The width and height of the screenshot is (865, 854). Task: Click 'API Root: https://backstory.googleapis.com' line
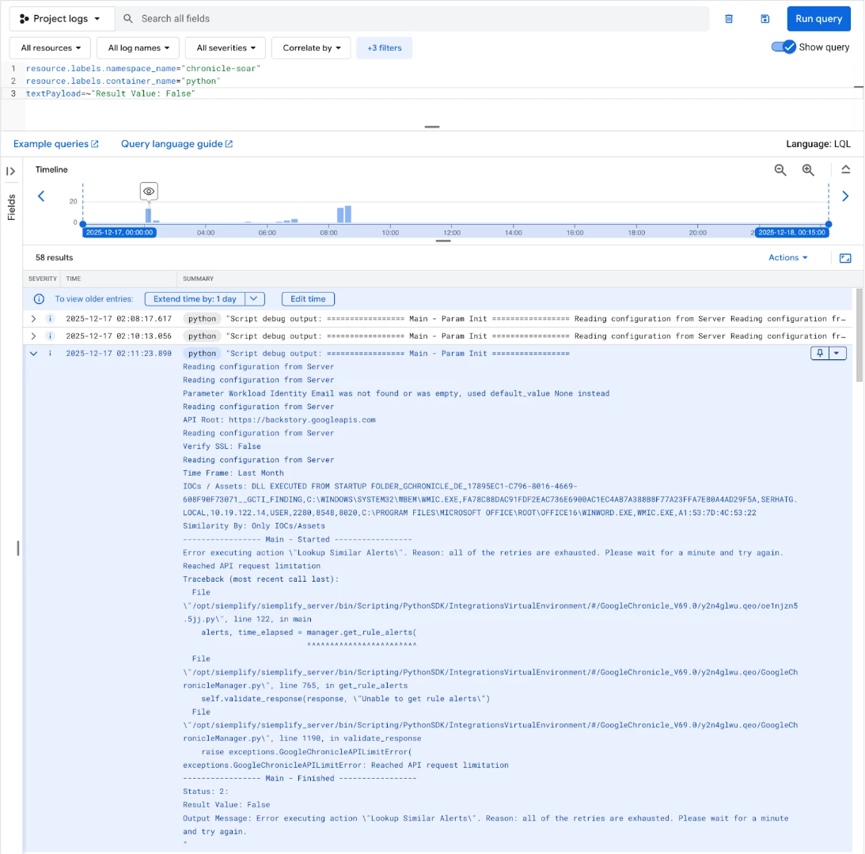click(x=279, y=419)
